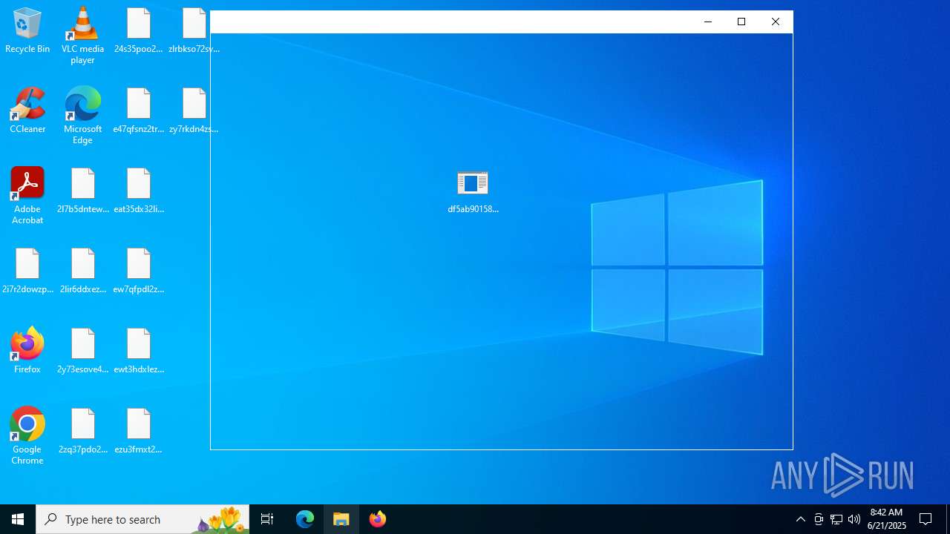950x534 pixels.
Task: Select the e47qfsnz2tr file icon
Action: point(139,111)
